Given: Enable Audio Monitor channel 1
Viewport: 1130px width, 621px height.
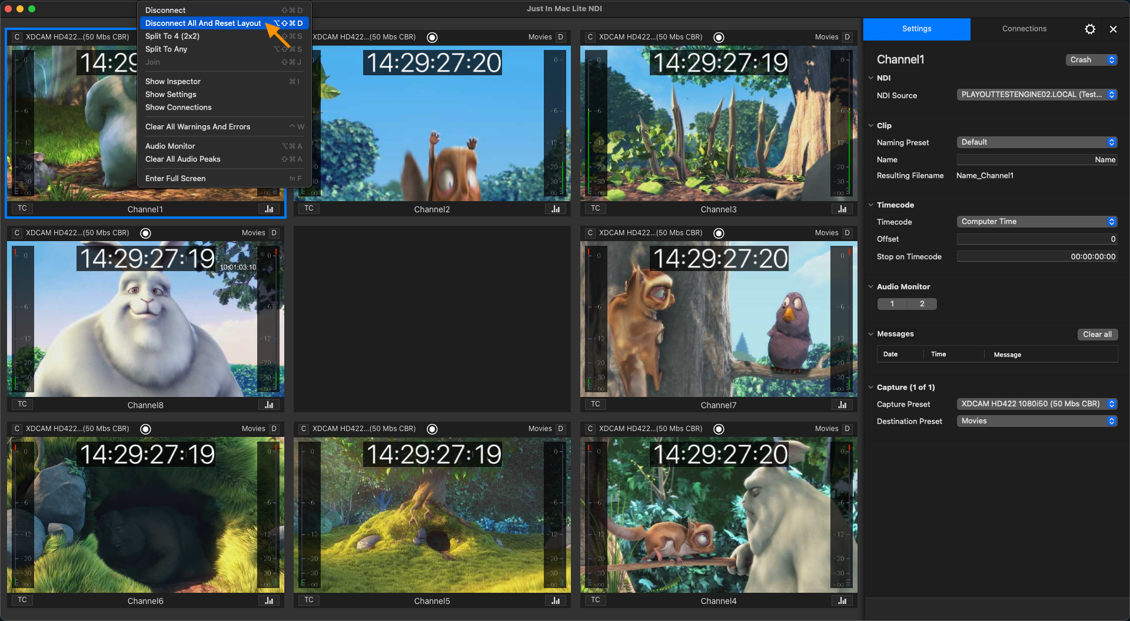Looking at the screenshot, I should tap(892, 304).
